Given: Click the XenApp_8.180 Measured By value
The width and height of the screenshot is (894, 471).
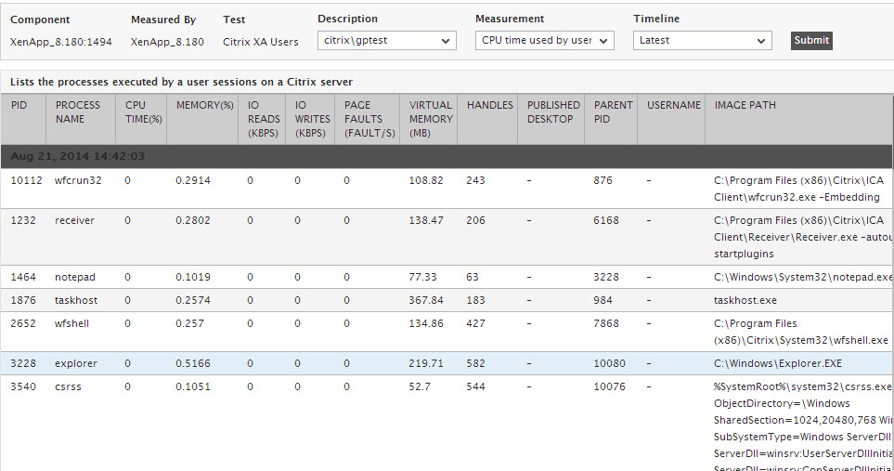Looking at the screenshot, I should pos(167,42).
